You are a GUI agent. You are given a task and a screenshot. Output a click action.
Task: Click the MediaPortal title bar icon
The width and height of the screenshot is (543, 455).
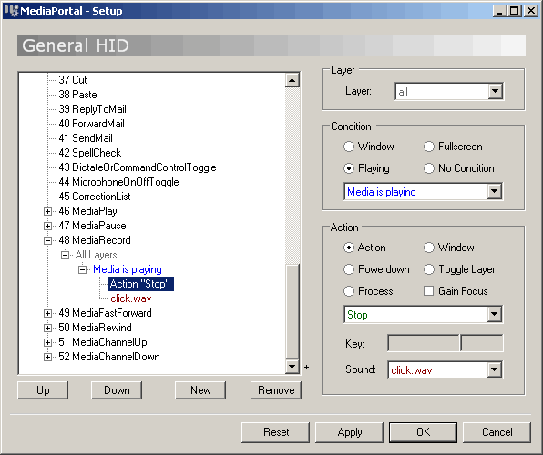11,10
